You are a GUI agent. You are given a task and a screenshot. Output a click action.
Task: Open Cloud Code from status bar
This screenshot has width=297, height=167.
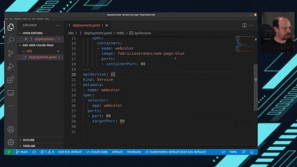(97, 152)
